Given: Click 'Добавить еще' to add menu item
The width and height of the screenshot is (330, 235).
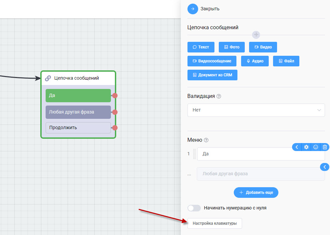Looking at the screenshot, I should pos(256,192).
